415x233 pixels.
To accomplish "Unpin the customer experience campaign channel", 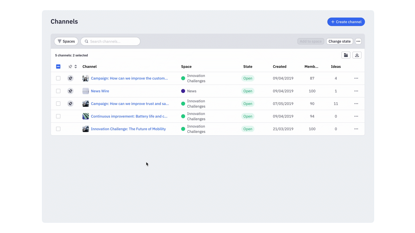I will [x=70, y=78].
